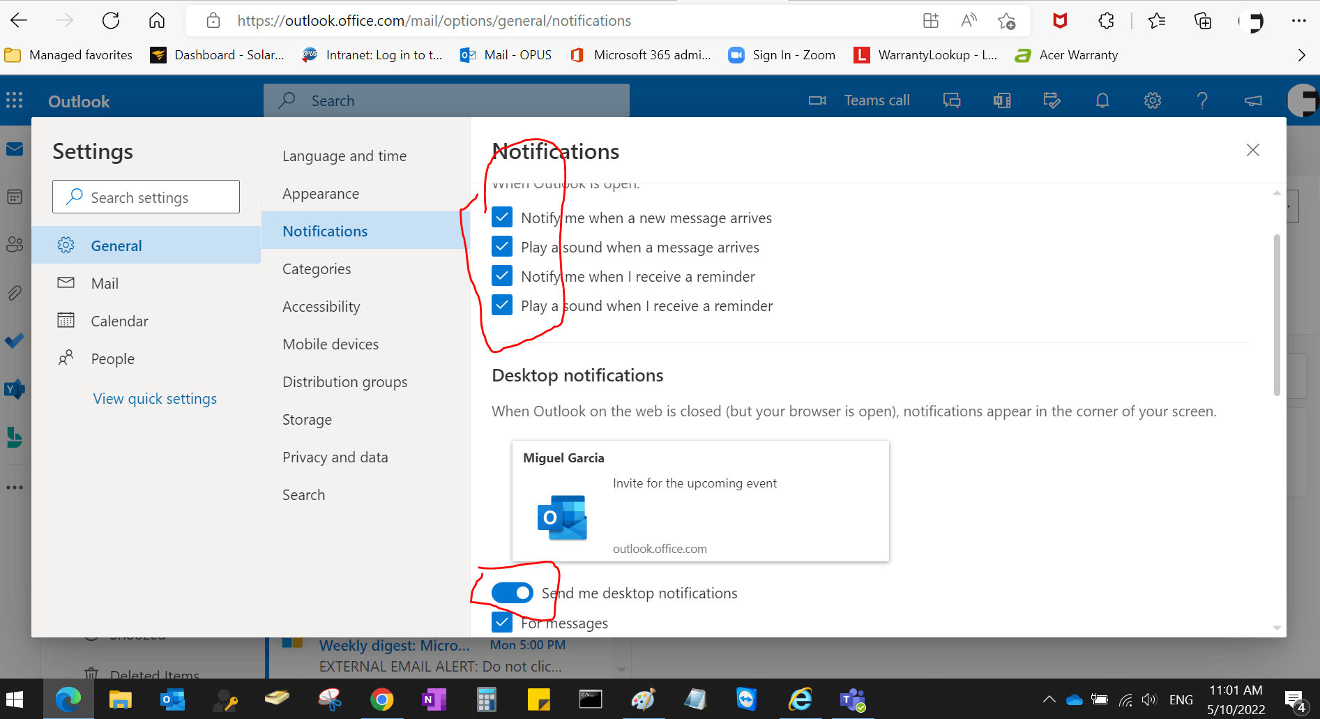The image size is (1320, 719).
Task: Open Read Aloud icon in address bar
Action: 969,21
